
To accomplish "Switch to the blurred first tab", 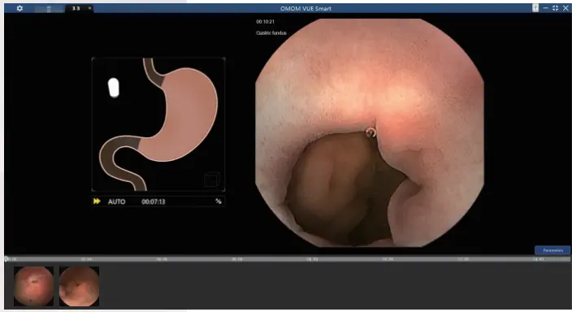I will (49, 9).
